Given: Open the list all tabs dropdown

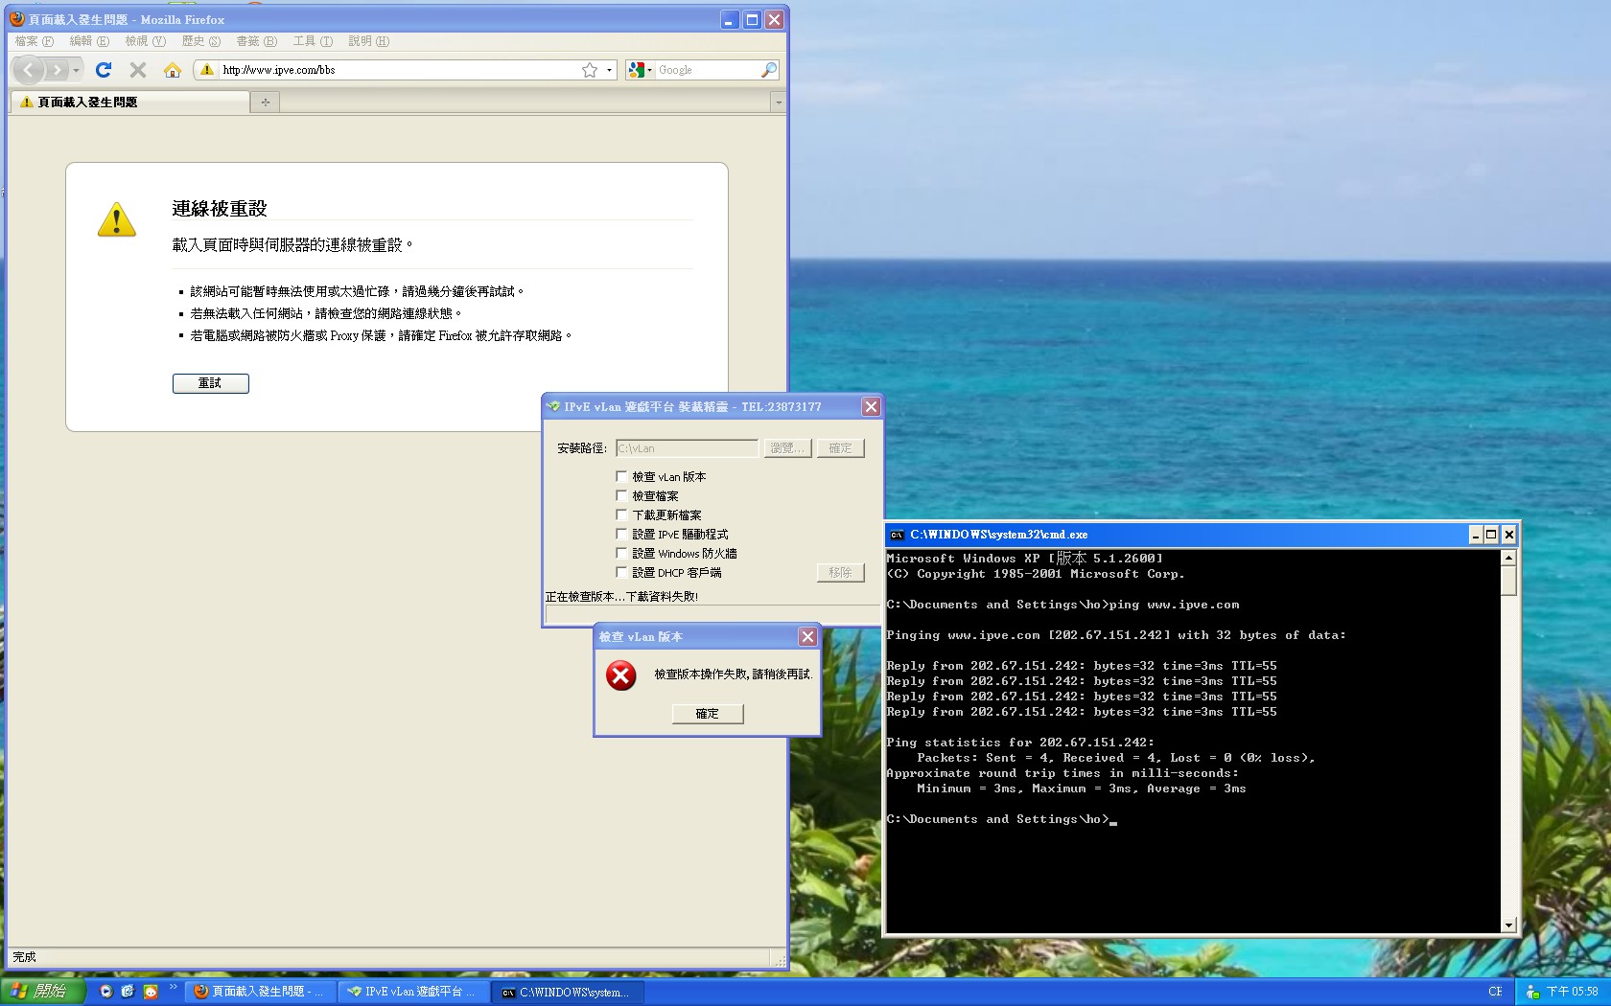Looking at the screenshot, I should (x=778, y=102).
